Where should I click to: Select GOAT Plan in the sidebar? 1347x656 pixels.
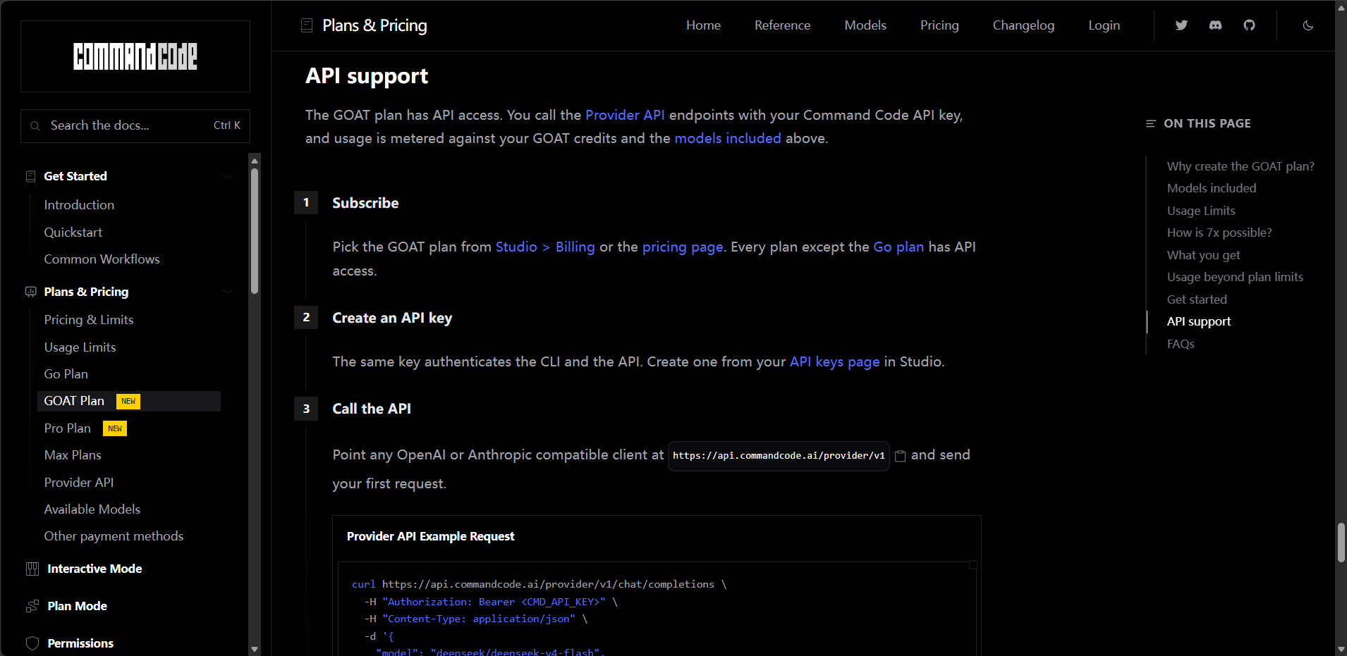pyautogui.click(x=128, y=401)
